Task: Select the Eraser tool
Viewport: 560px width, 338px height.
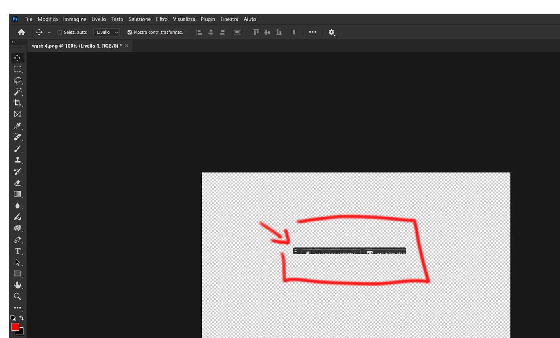Action: coord(17,183)
